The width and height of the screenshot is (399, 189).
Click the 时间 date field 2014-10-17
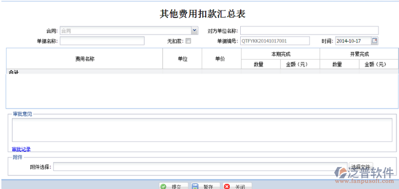click(354, 41)
